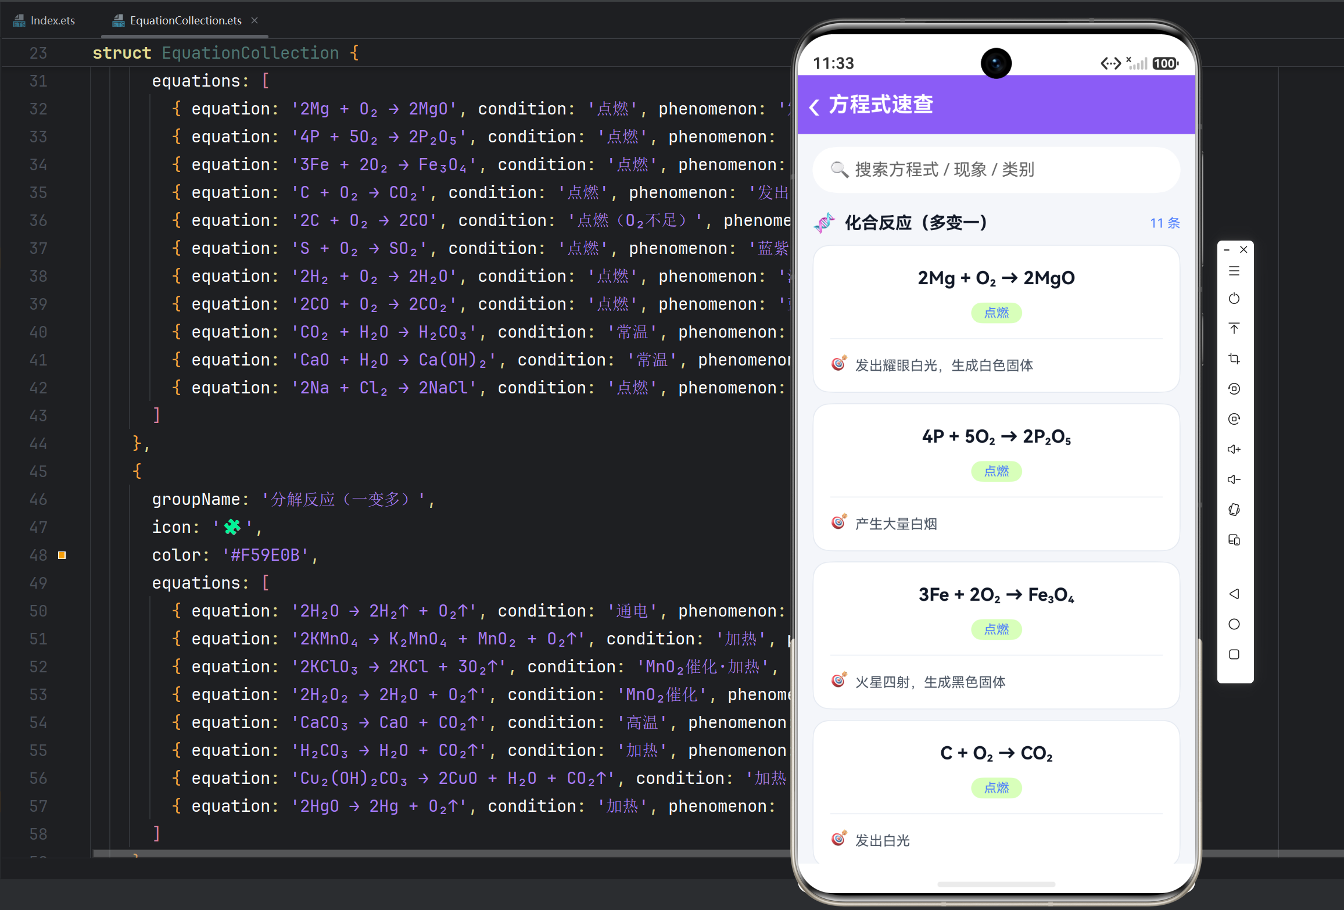The width and height of the screenshot is (1344, 910).
Task: Tap the 化合反应（多变一）section header
Action: (916, 223)
